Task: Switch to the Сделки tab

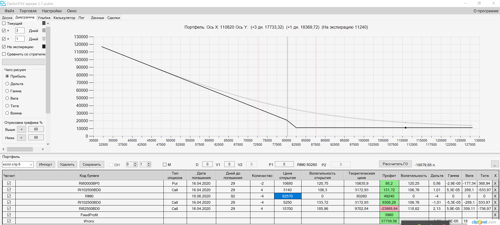Action: 114,18
